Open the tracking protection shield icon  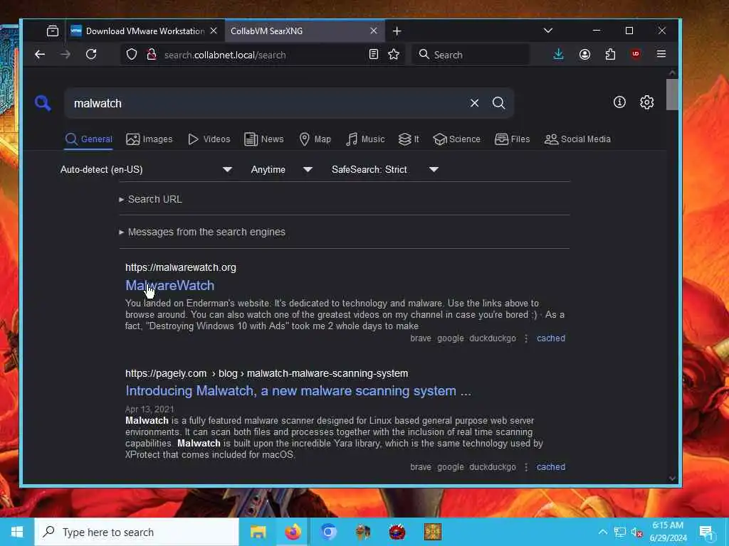point(132,54)
